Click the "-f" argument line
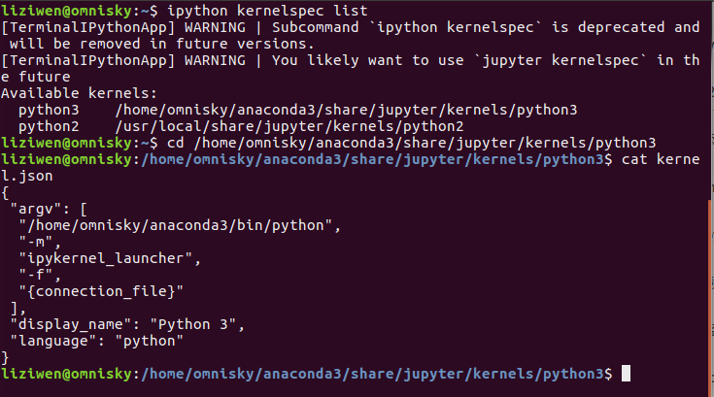 click(40, 275)
